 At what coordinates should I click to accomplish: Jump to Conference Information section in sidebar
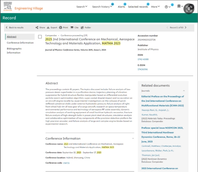pos(20,43)
